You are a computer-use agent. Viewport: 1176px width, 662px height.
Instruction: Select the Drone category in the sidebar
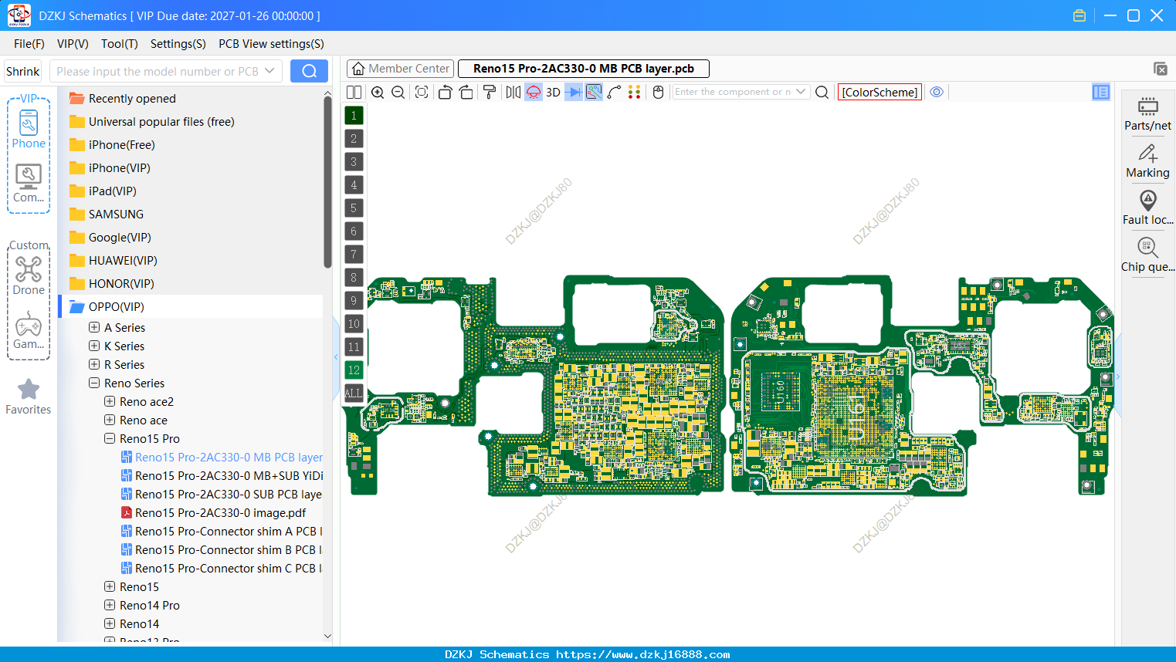click(x=29, y=276)
